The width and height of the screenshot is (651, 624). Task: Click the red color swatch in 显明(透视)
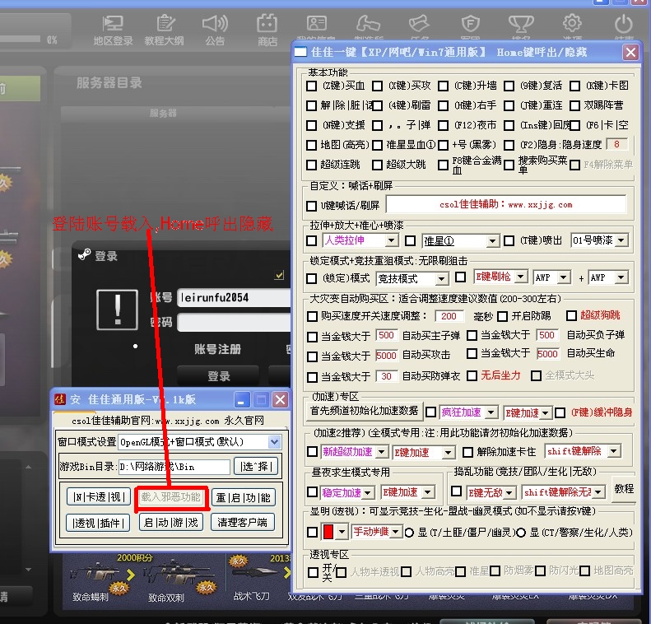328,532
